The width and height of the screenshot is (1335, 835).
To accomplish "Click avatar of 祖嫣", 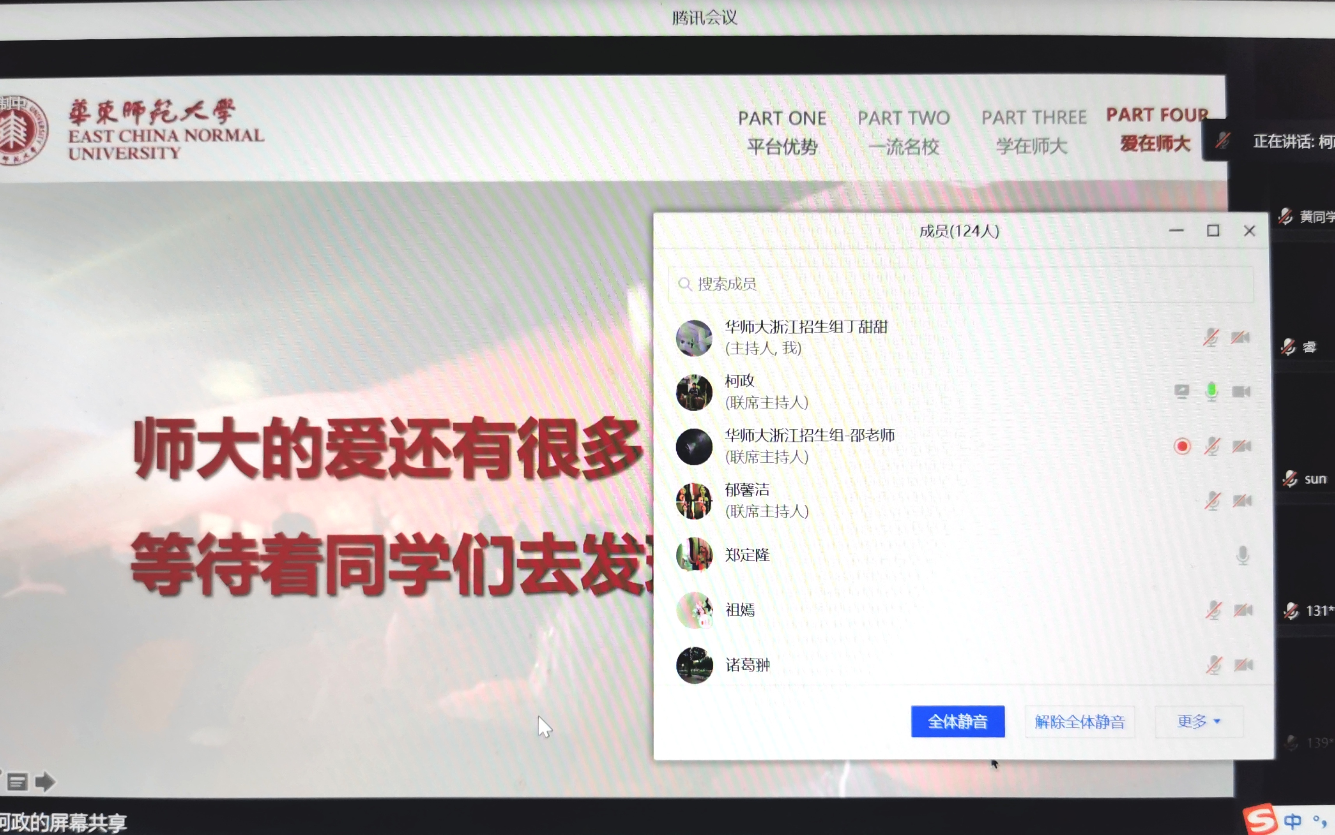I will [695, 610].
